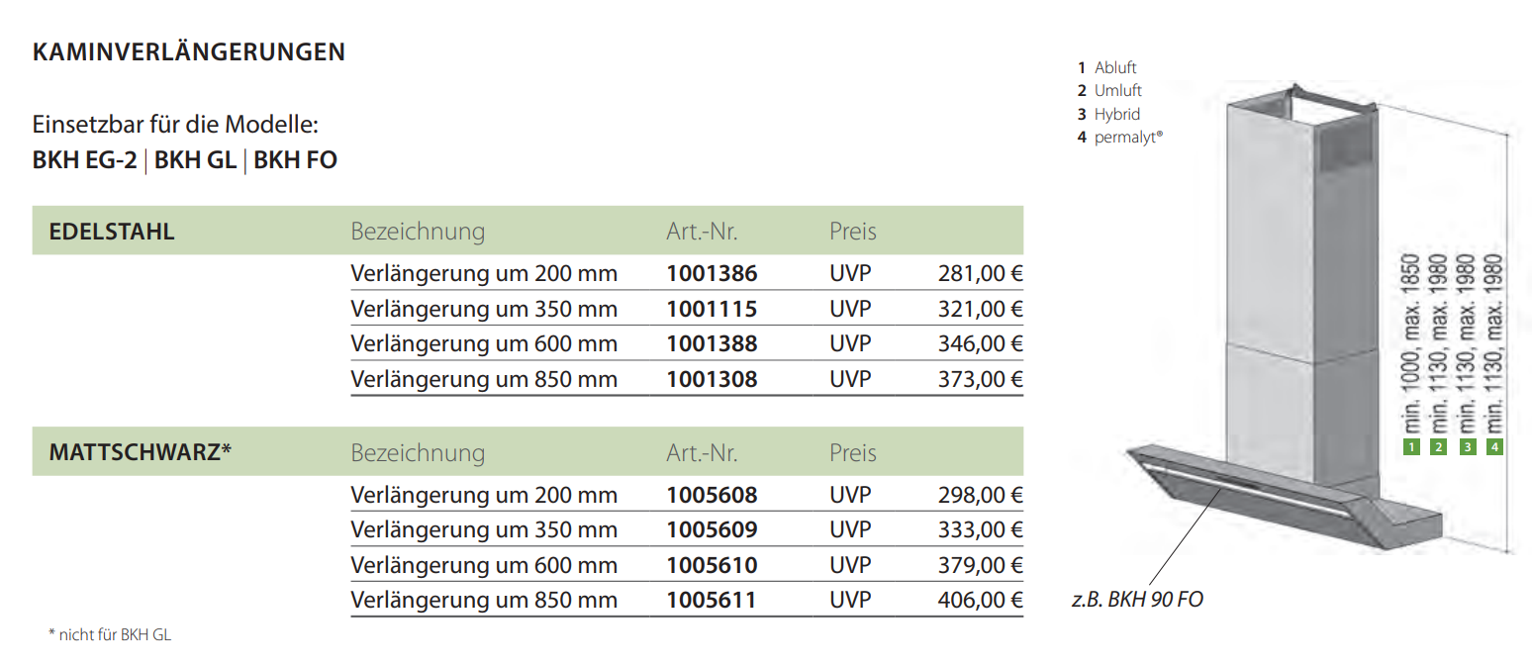Click 'Verlängerung um 600 mm' in the Edelstahl table

(484, 344)
